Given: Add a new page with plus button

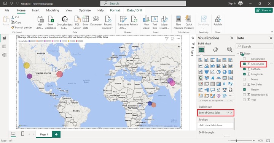Looking at the screenshot, I should coord(56,134).
